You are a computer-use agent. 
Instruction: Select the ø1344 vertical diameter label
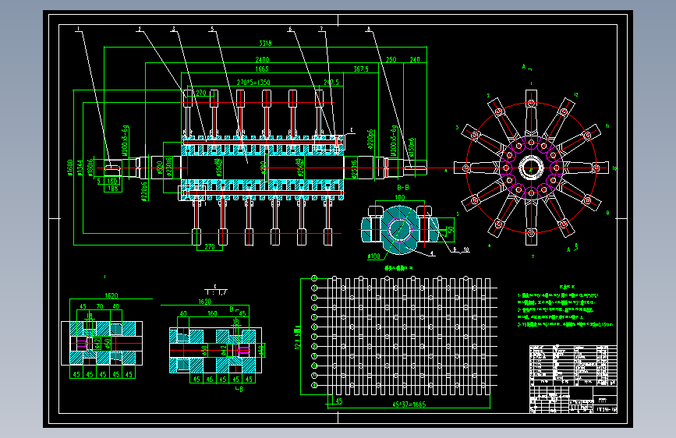pyautogui.click(x=80, y=168)
